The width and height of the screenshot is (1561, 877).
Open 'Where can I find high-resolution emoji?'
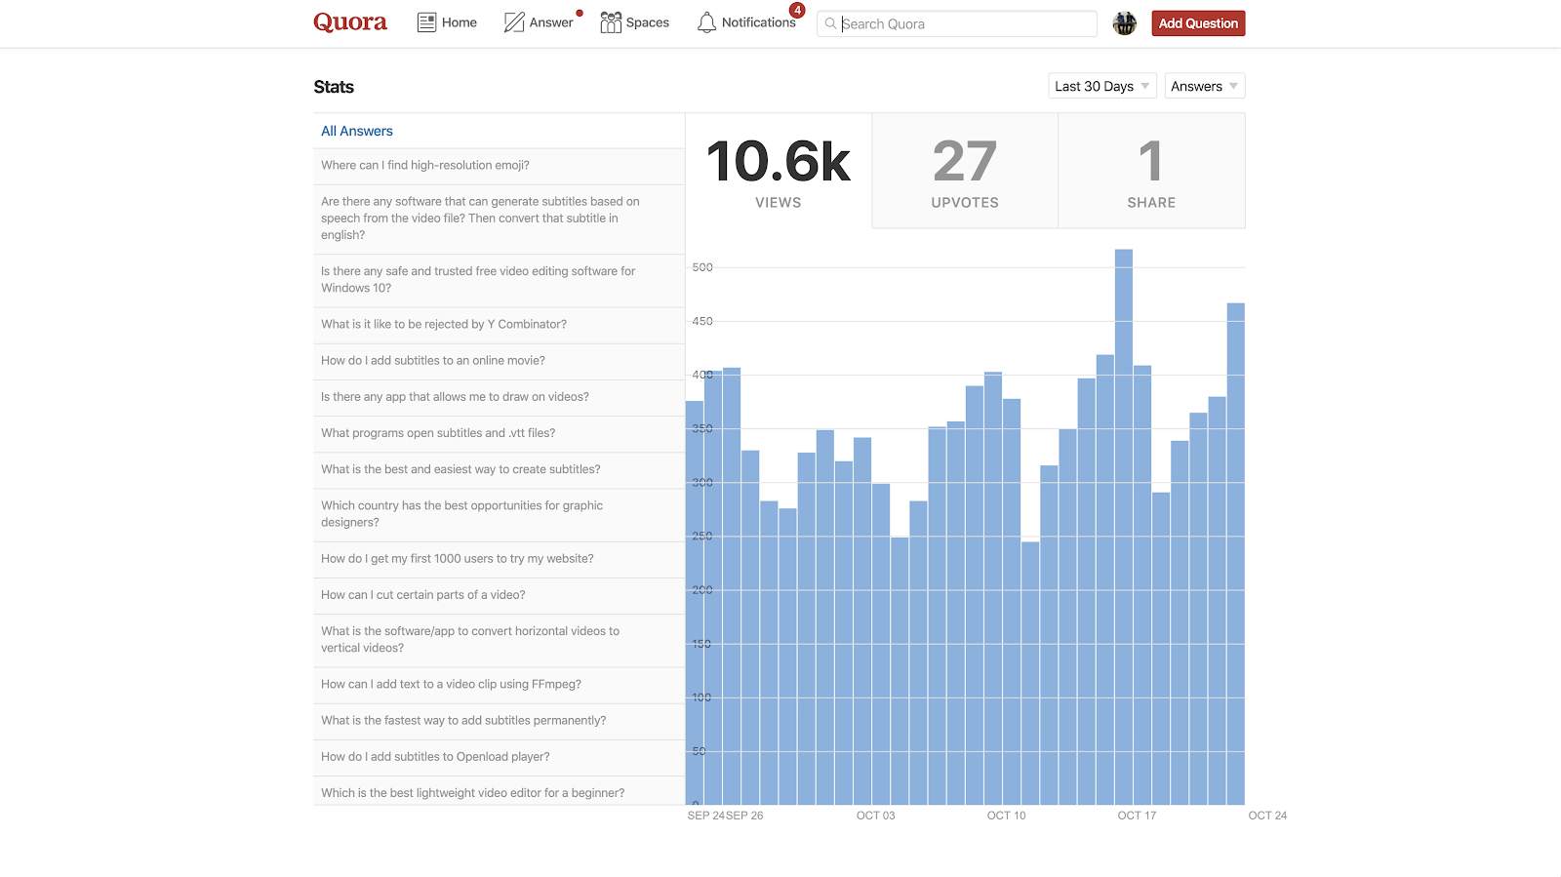[x=499, y=166]
